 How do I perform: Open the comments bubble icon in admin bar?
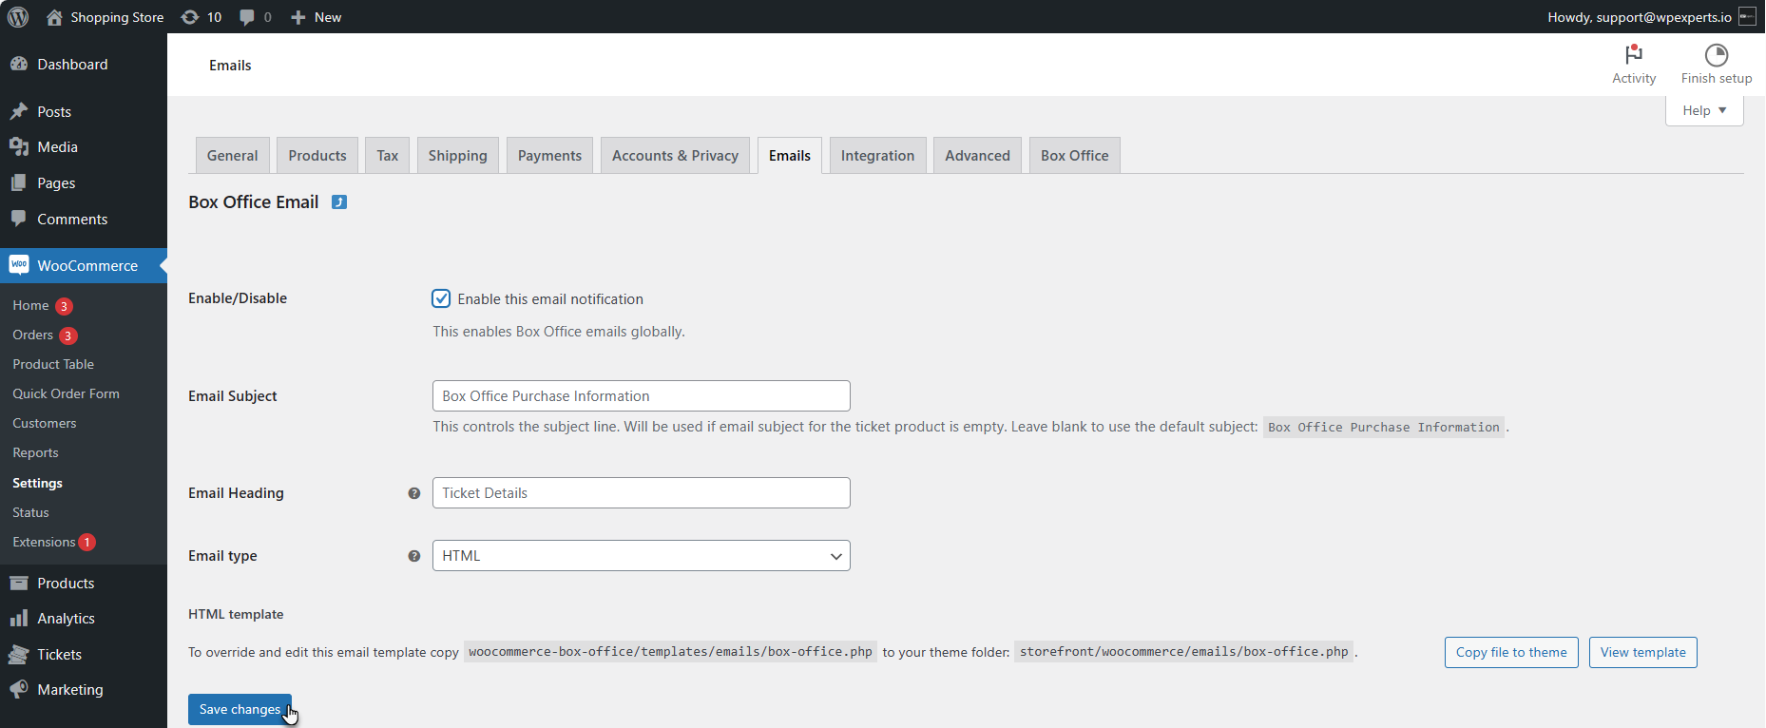point(247,17)
